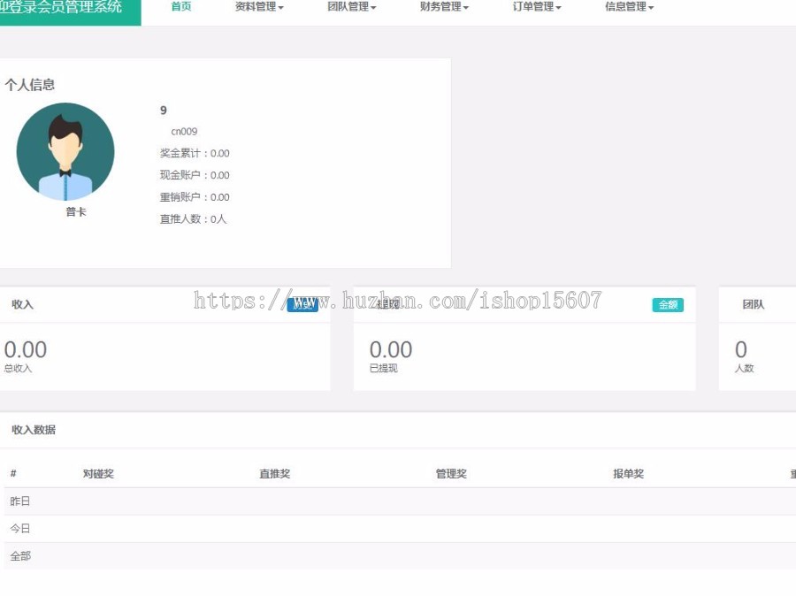Click the 个人信息 heading
The height and width of the screenshot is (596, 796).
pyautogui.click(x=30, y=85)
